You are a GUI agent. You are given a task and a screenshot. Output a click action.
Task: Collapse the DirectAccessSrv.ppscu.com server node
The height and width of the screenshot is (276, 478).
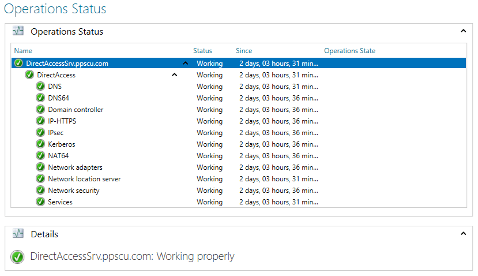pos(185,63)
